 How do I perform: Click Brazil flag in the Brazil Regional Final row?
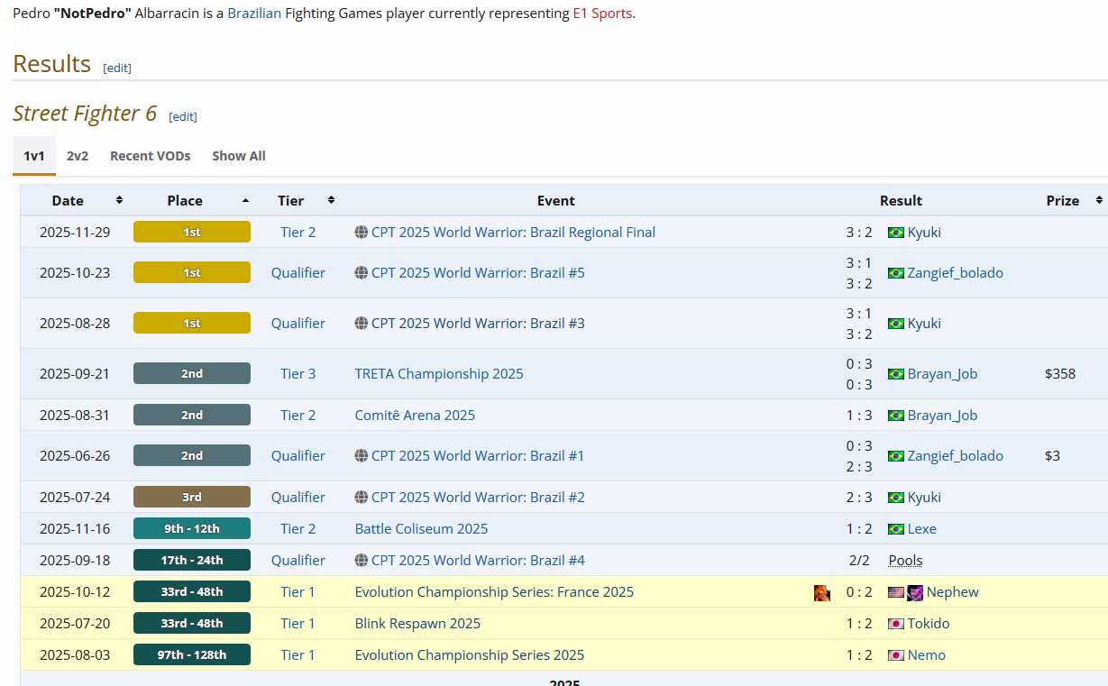tap(896, 233)
